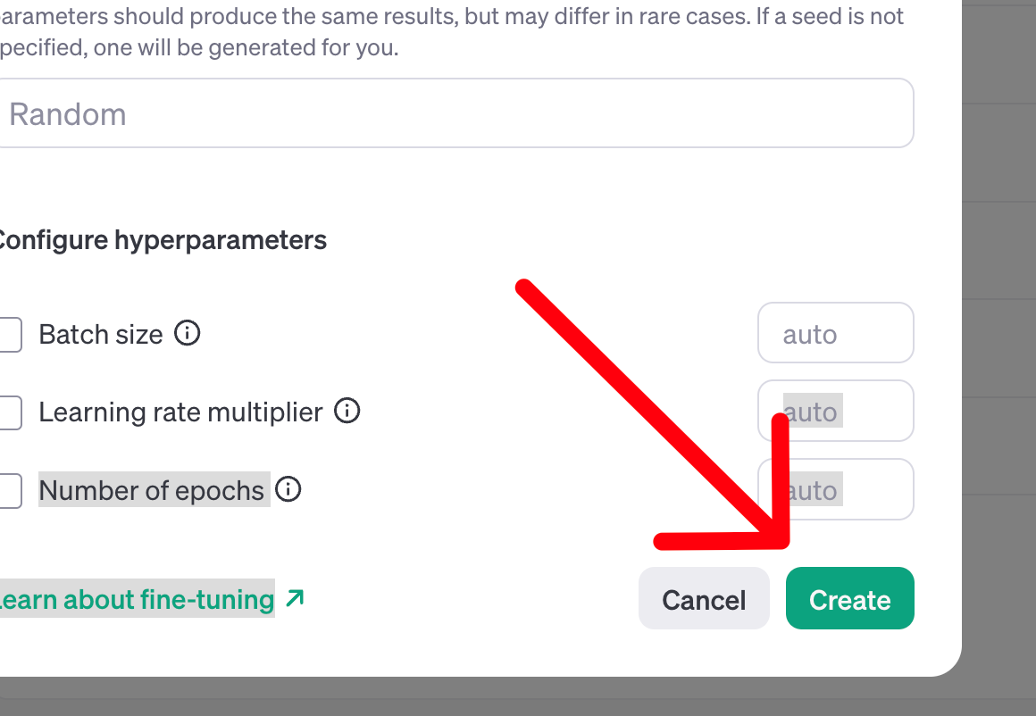
Task: Click the Number of epochs info icon
Action: [x=288, y=489]
